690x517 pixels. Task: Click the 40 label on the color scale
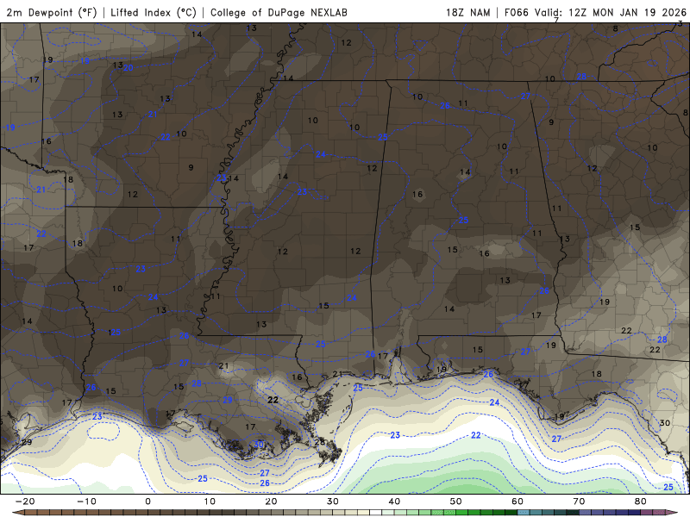click(x=394, y=501)
